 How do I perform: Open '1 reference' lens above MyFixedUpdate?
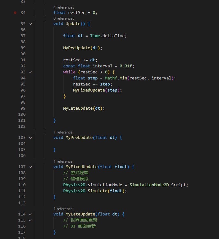coord(63,161)
